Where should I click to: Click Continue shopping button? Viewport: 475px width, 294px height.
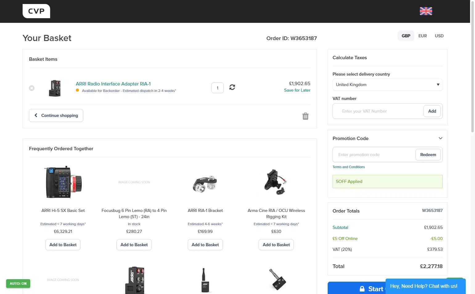tap(56, 115)
